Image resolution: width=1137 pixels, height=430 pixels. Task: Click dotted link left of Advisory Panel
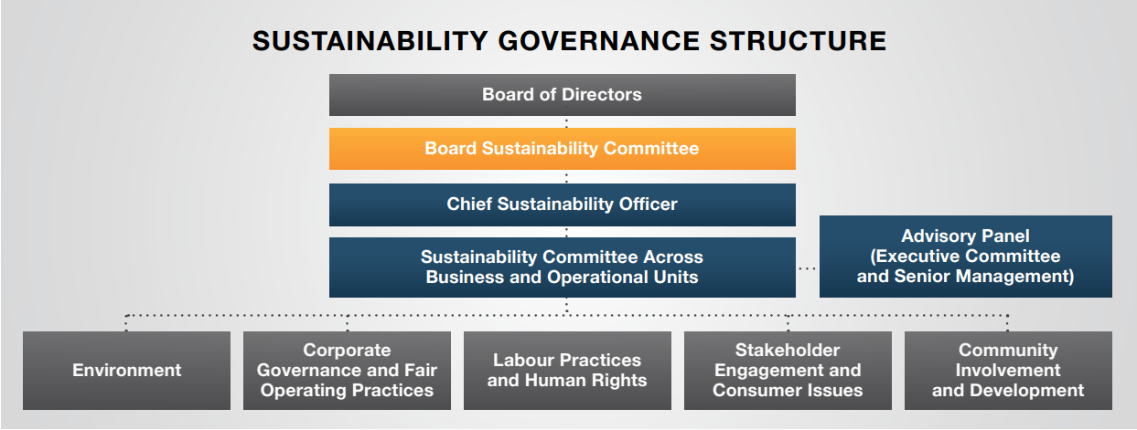(807, 268)
